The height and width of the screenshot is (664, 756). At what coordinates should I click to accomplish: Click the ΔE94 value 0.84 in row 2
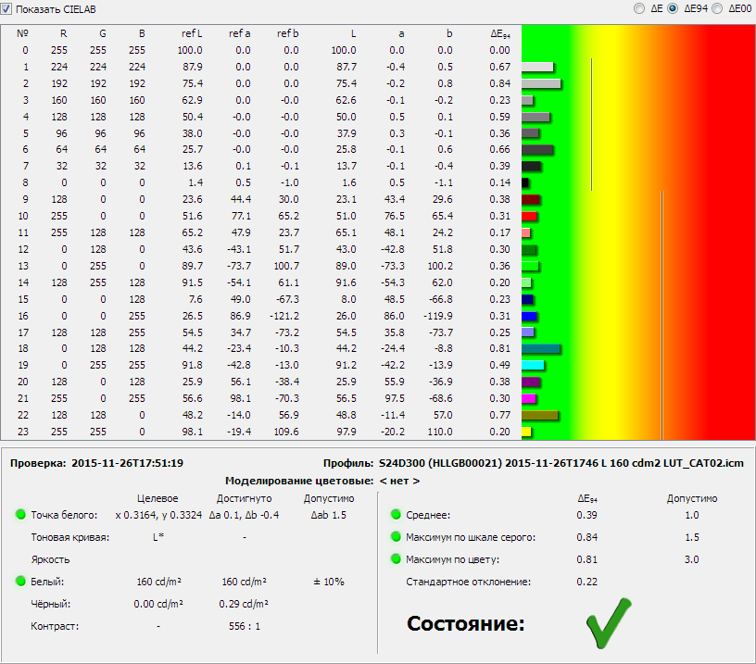click(x=500, y=84)
